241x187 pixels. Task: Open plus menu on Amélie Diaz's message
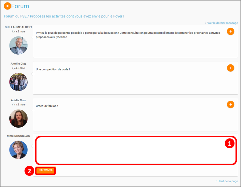pos(230,68)
